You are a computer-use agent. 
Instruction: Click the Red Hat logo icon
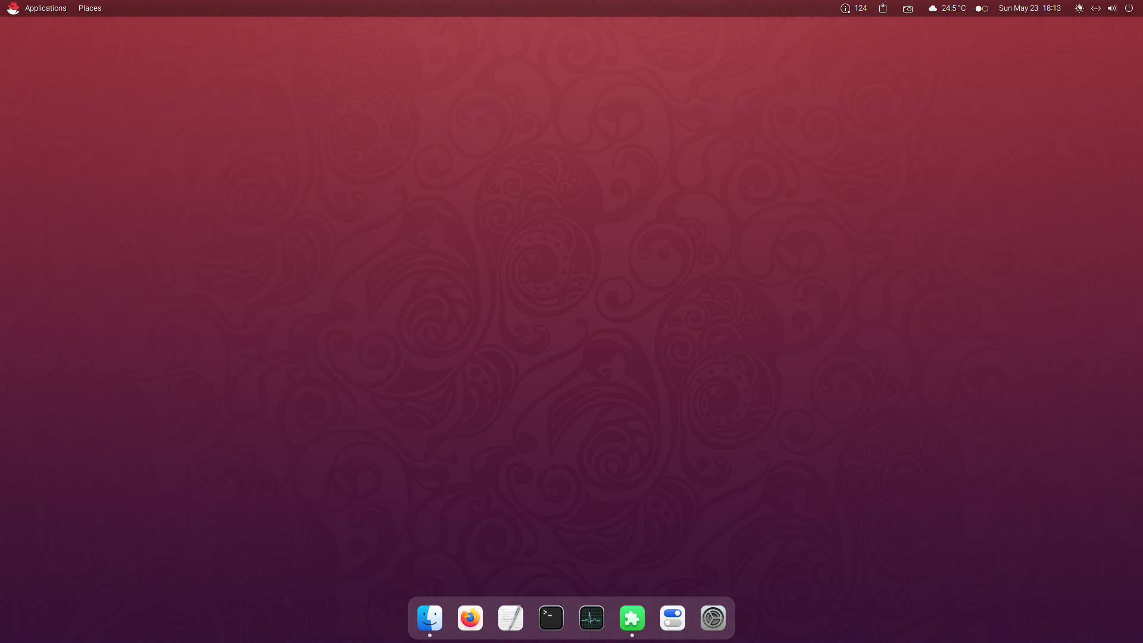[x=13, y=8]
